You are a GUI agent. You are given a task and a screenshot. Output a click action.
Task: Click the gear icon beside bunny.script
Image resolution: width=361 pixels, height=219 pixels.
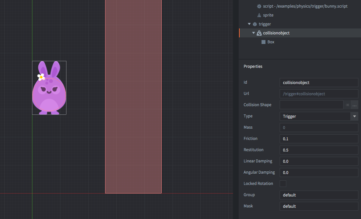click(x=259, y=6)
